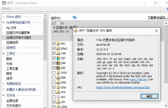Uncheck the 7z plugin checkbox

tap(54, 23)
